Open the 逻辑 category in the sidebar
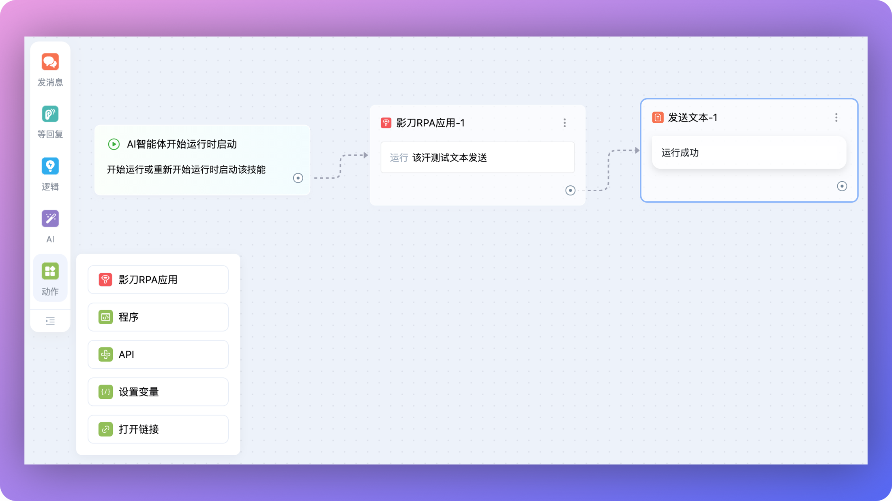The width and height of the screenshot is (892, 501). (50, 174)
